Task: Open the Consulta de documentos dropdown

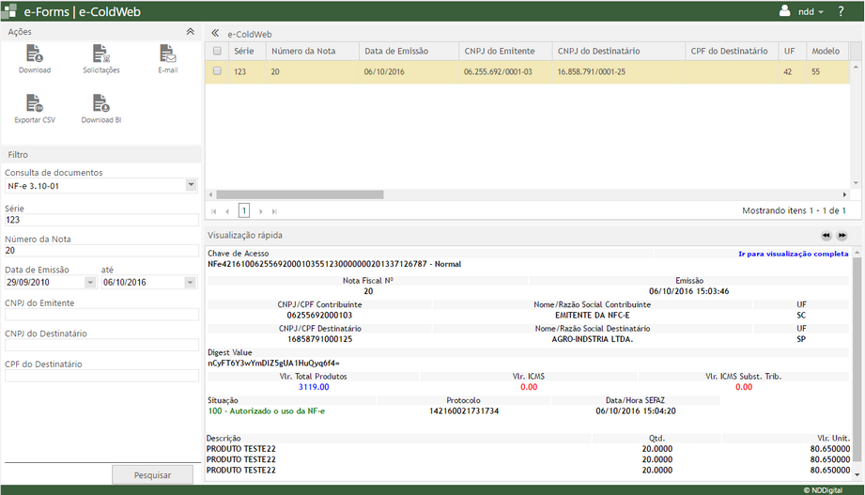Action: [192, 186]
